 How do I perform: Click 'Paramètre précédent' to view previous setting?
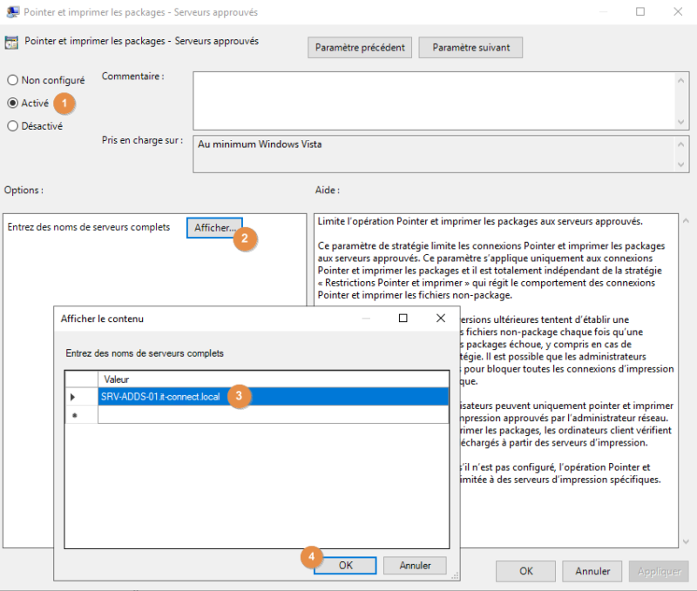pos(360,47)
